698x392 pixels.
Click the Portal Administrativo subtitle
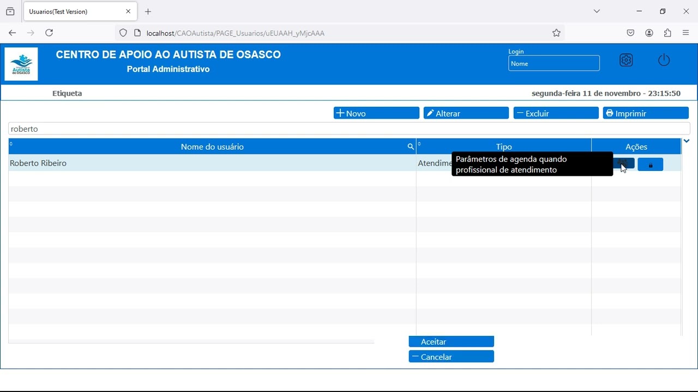168,69
